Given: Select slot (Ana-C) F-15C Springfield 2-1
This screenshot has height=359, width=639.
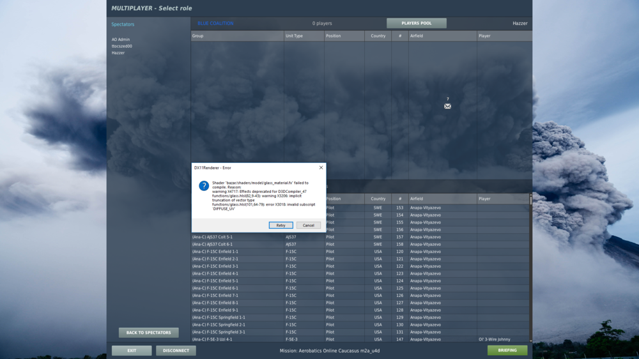Looking at the screenshot, I should pos(360,325).
